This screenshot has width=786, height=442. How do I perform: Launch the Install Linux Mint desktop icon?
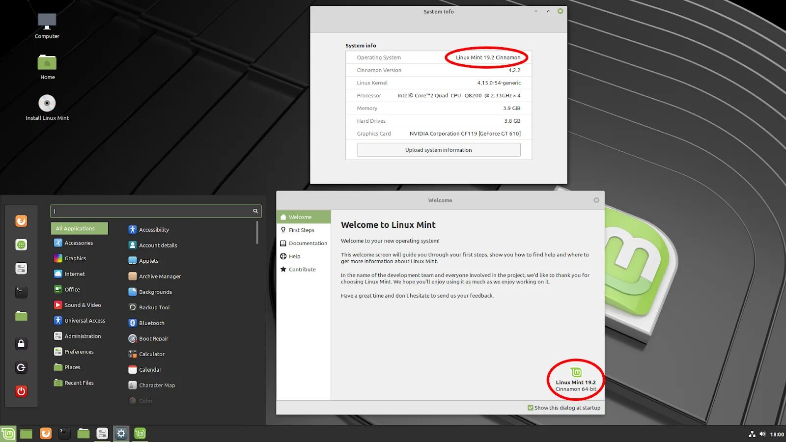point(47,108)
